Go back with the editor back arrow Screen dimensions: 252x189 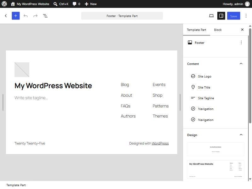pos(6,16)
